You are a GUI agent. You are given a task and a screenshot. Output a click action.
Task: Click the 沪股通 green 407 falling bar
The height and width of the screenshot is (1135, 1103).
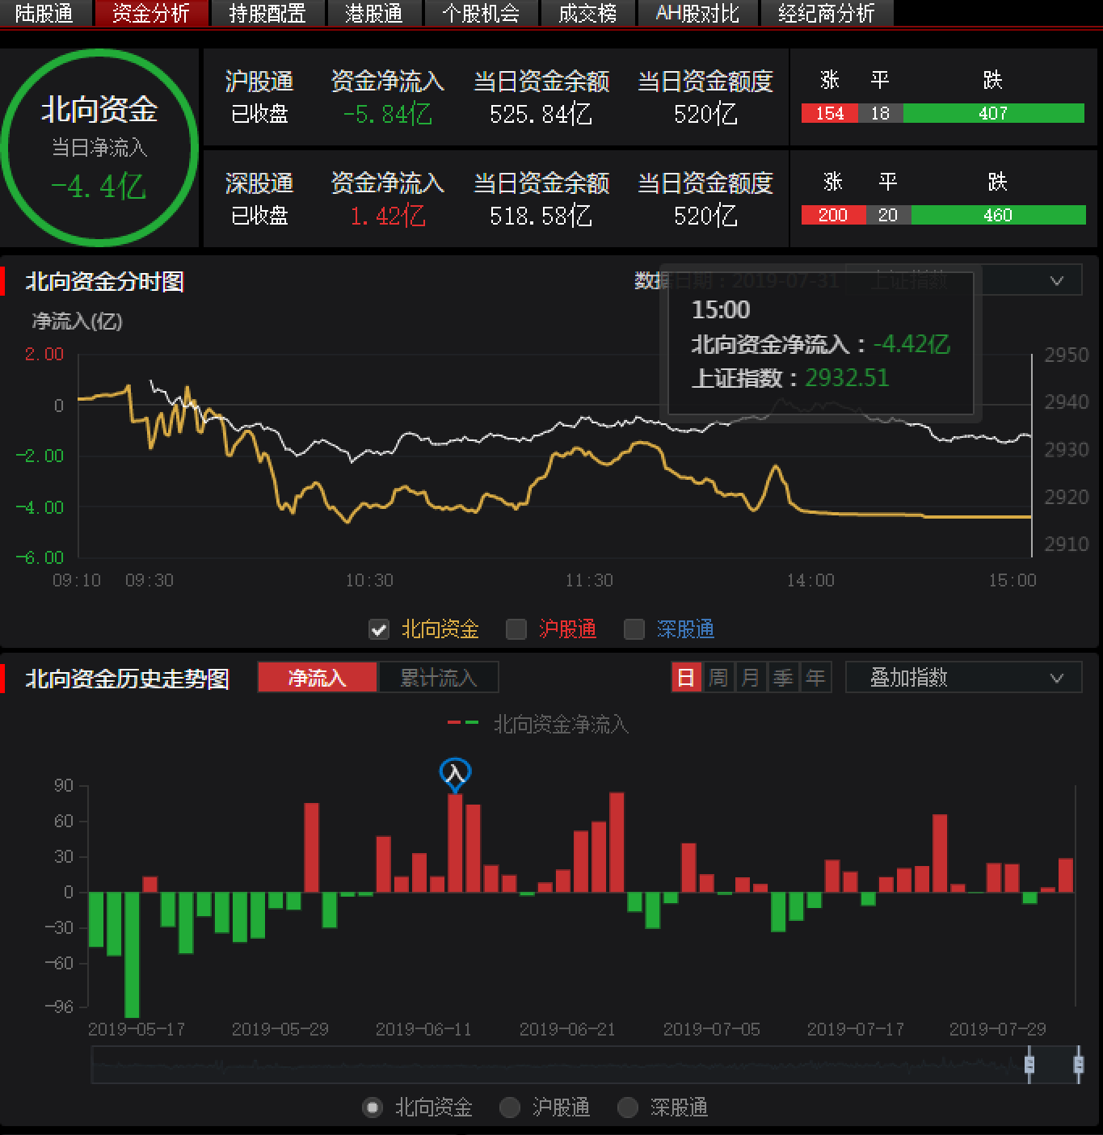coord(993,113)
